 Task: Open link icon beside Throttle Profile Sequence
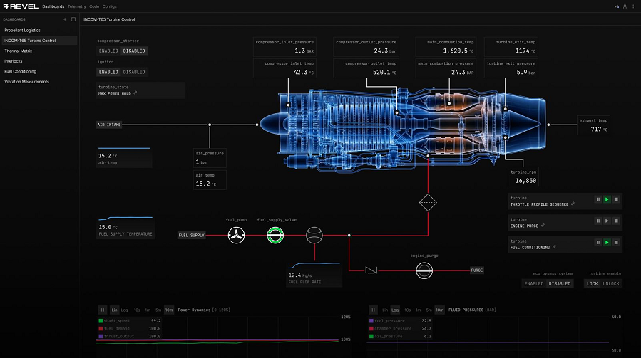pos(573,204)
